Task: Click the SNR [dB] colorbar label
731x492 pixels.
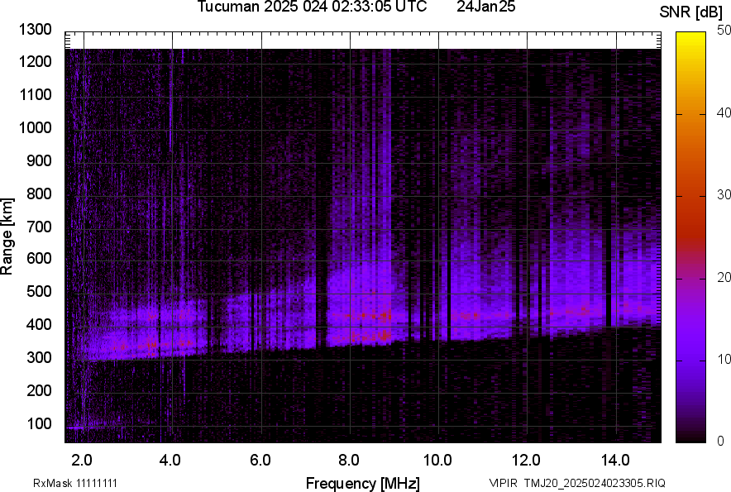Action: pos(691,12)
